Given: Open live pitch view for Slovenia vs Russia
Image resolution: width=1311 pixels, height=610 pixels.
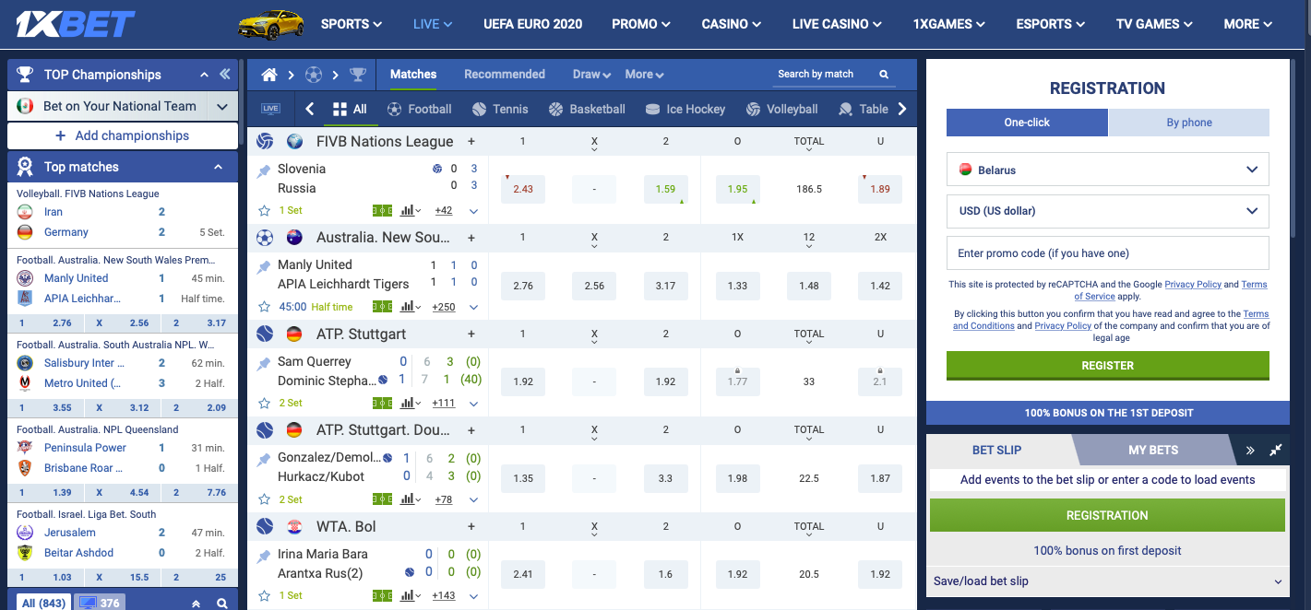Looking at the screenshot, I should click(382, 210).
